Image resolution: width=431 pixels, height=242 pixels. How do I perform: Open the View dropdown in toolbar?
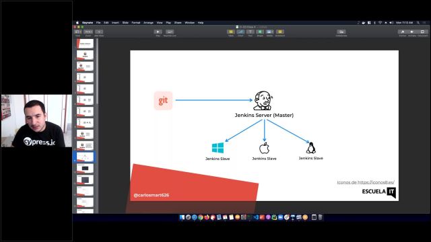[78, 32]
